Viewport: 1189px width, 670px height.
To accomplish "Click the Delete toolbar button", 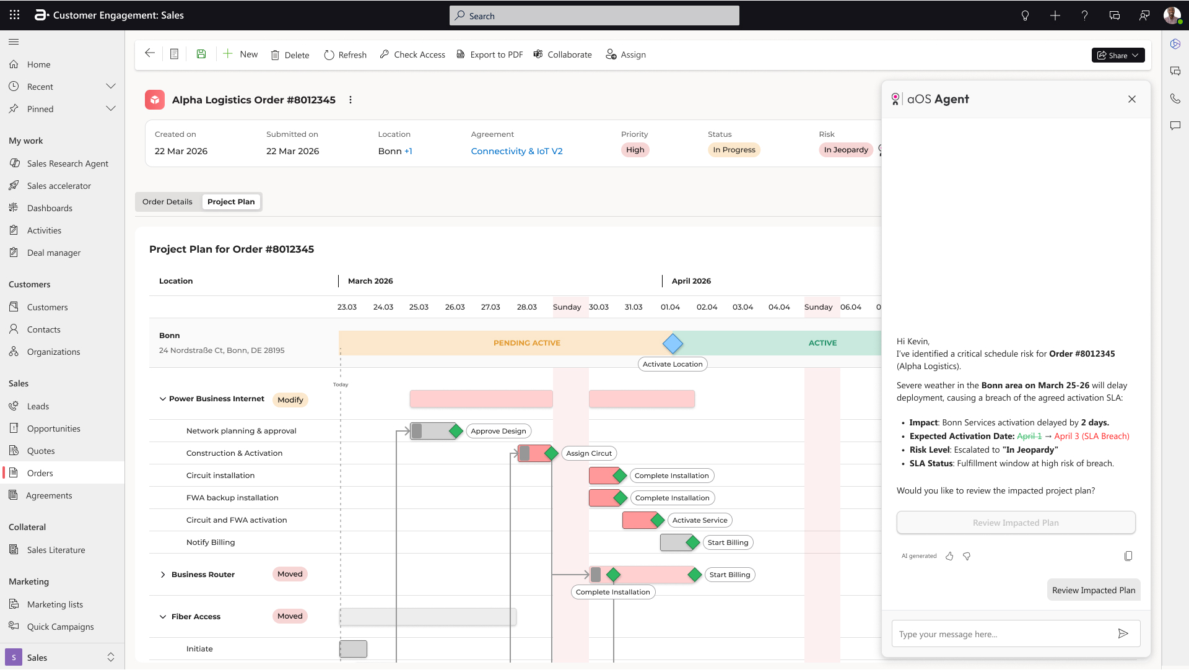I will coord(290,55).
